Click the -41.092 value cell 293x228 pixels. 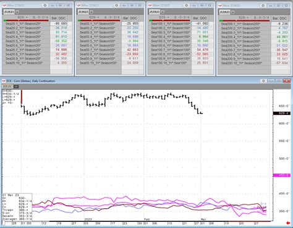point(200,23)
